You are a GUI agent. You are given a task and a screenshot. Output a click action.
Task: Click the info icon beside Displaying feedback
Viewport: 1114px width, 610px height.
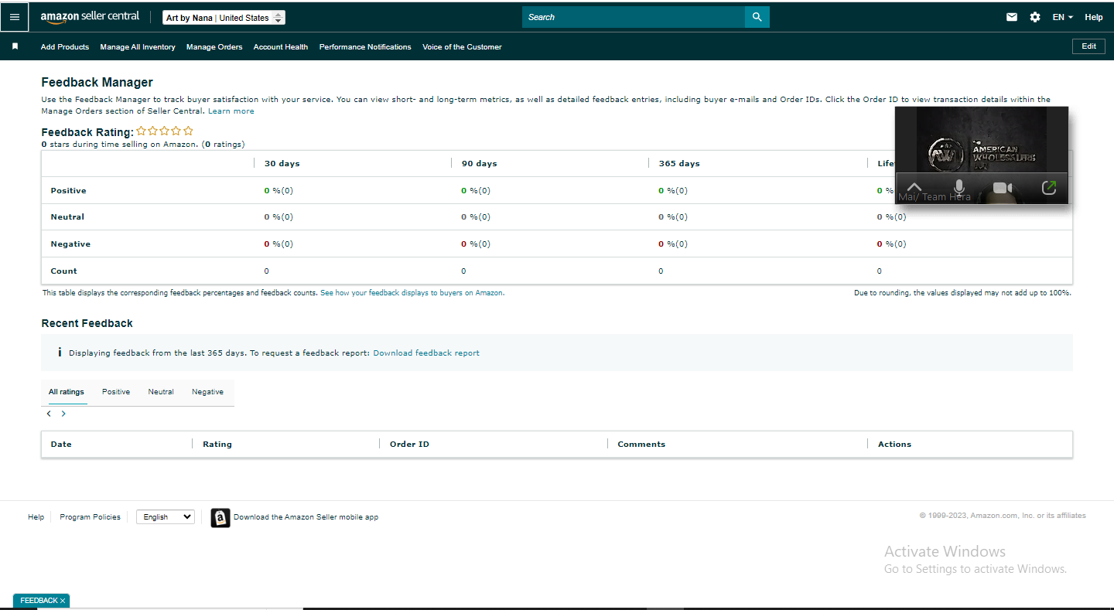pyautogui.click(x=60, y=353)
